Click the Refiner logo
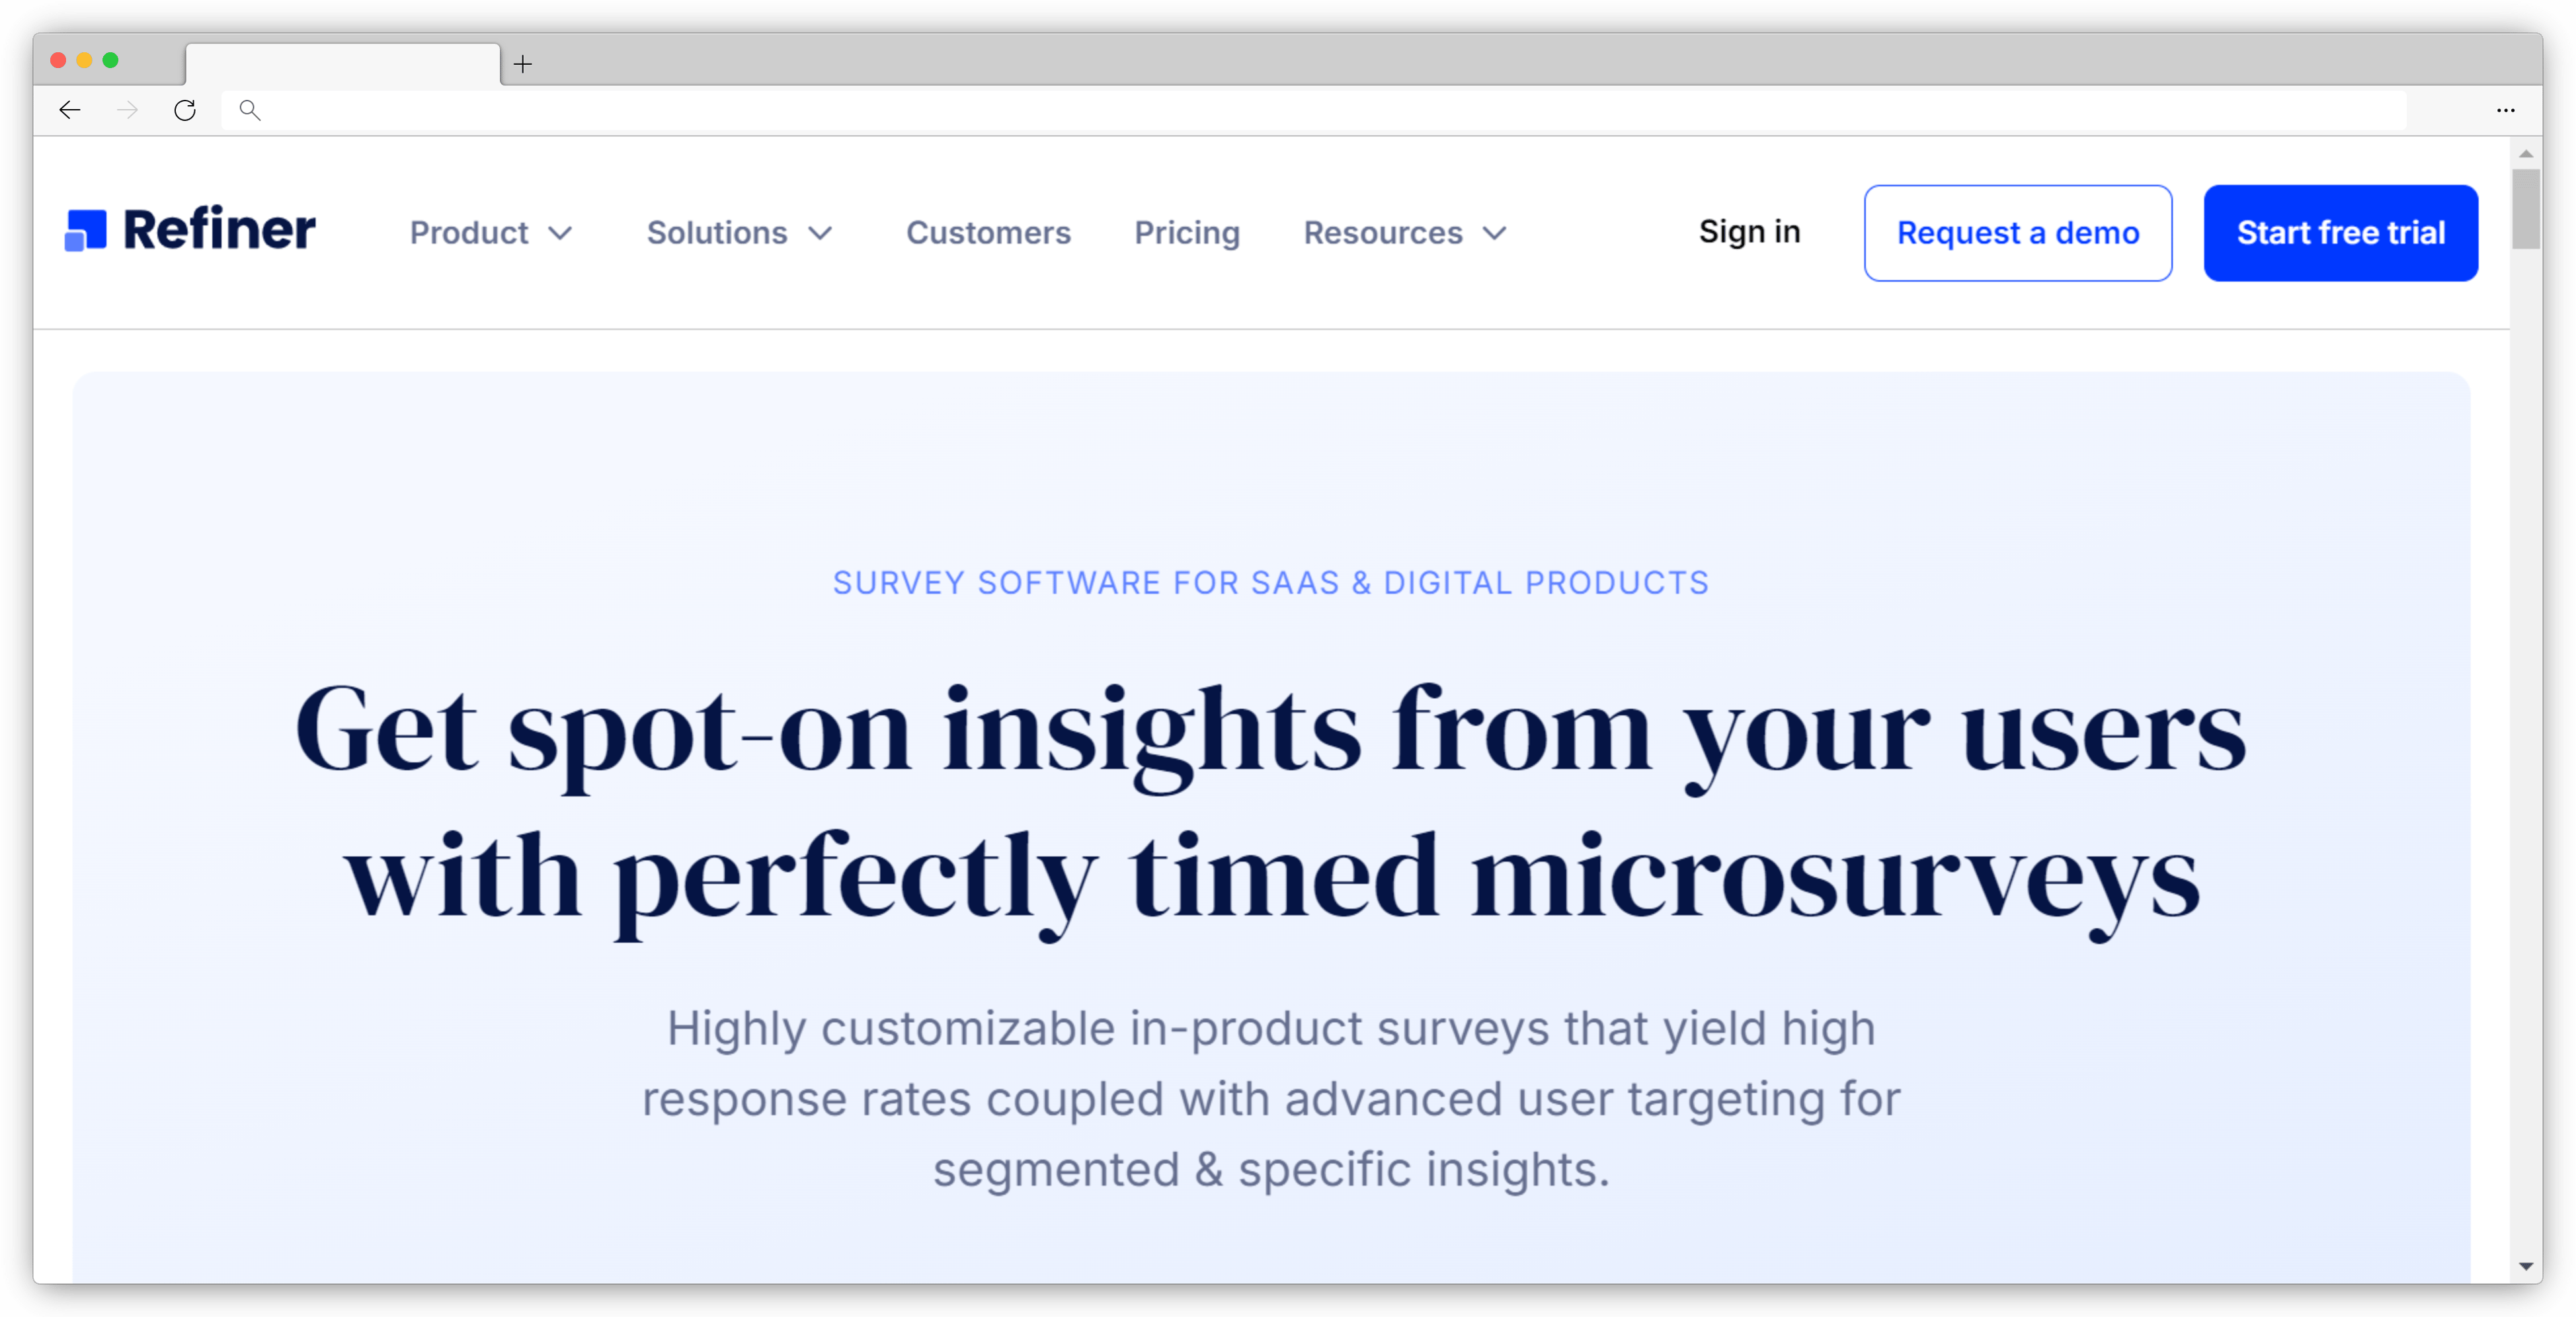The width and height of the screenshot is (2576, 1317). click(x=189, y=229)
